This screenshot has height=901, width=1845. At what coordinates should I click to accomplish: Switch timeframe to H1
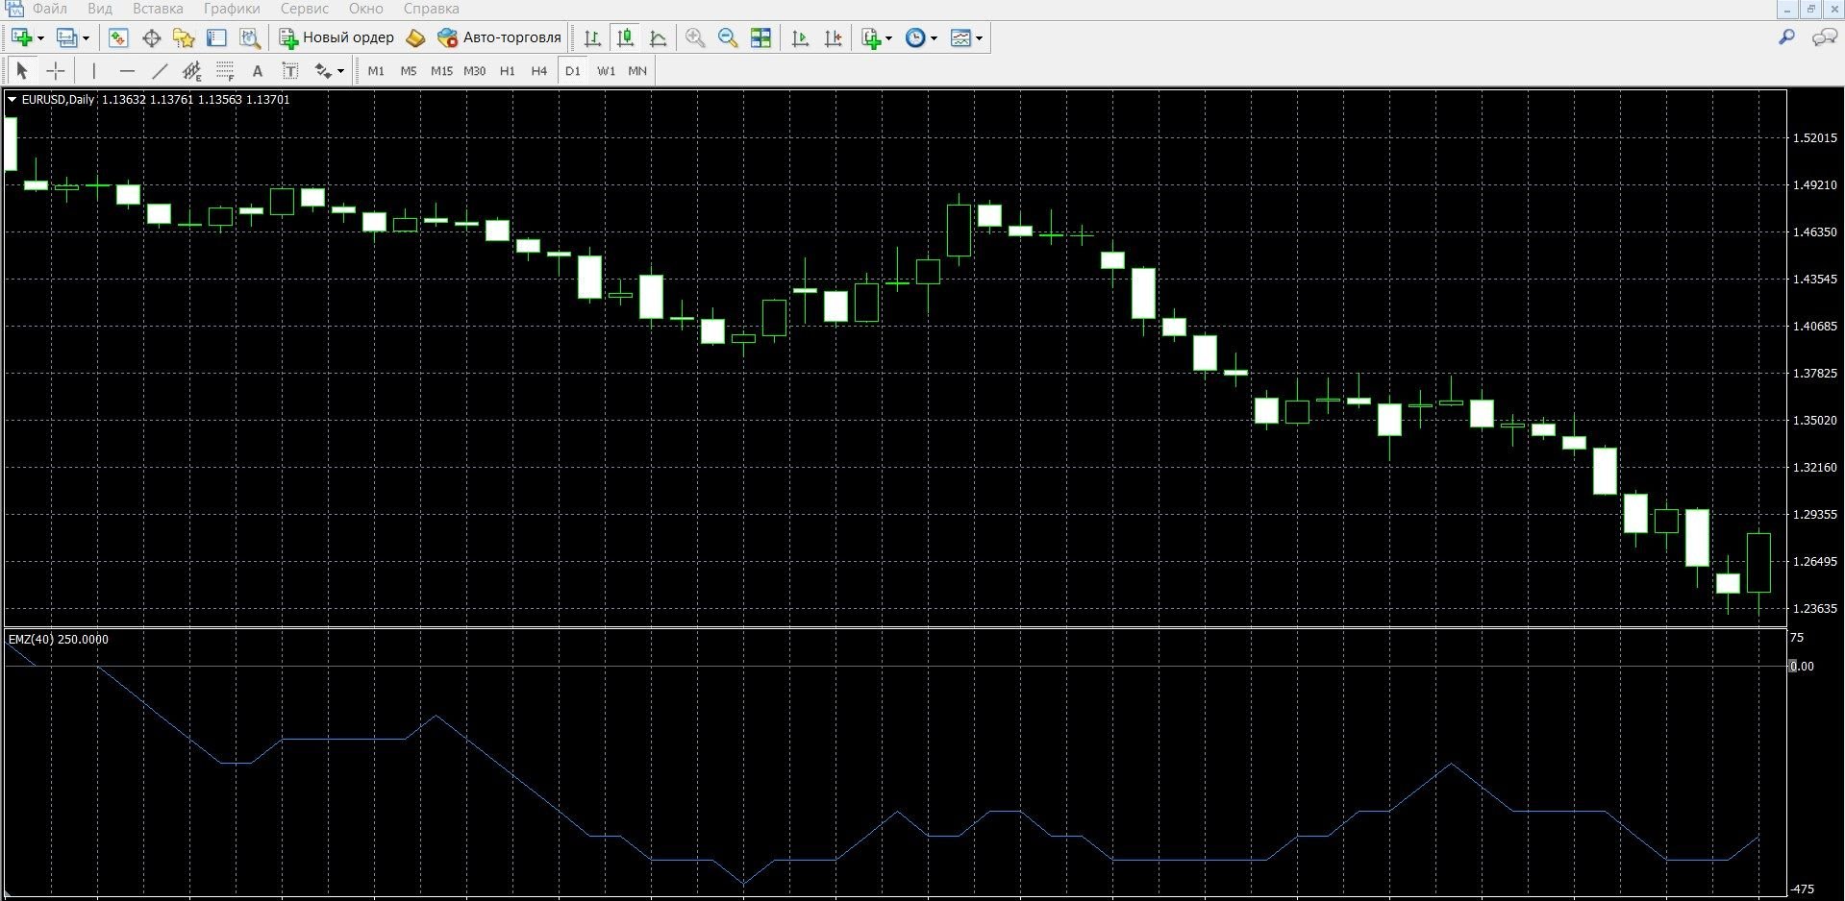coord(508,71)
